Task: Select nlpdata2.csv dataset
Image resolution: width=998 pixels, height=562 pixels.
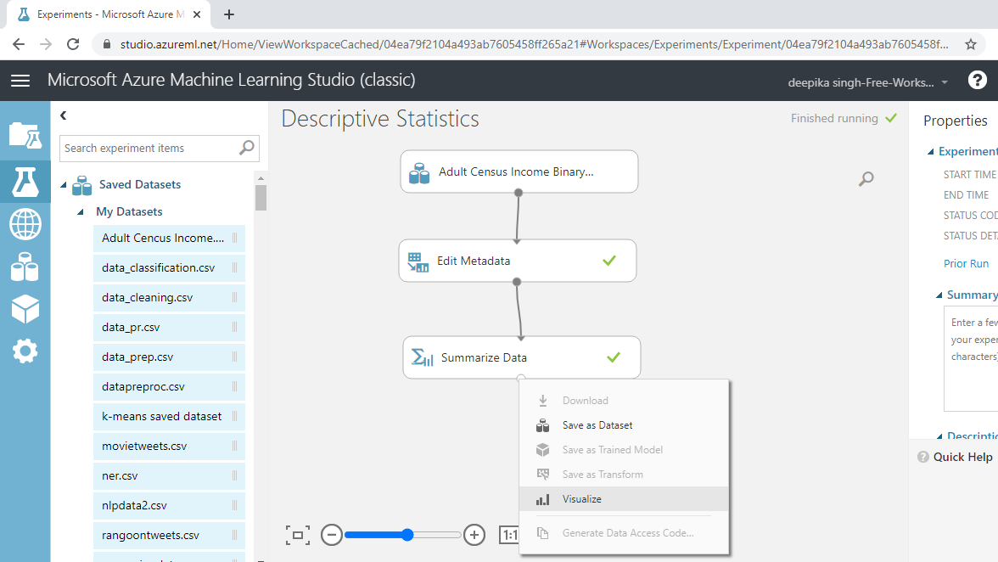Action: coord(170,505)
